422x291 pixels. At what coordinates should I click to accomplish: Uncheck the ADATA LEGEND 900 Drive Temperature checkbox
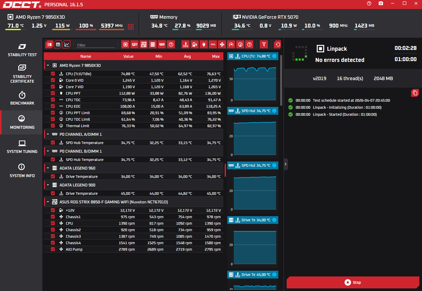pos(53,193)
